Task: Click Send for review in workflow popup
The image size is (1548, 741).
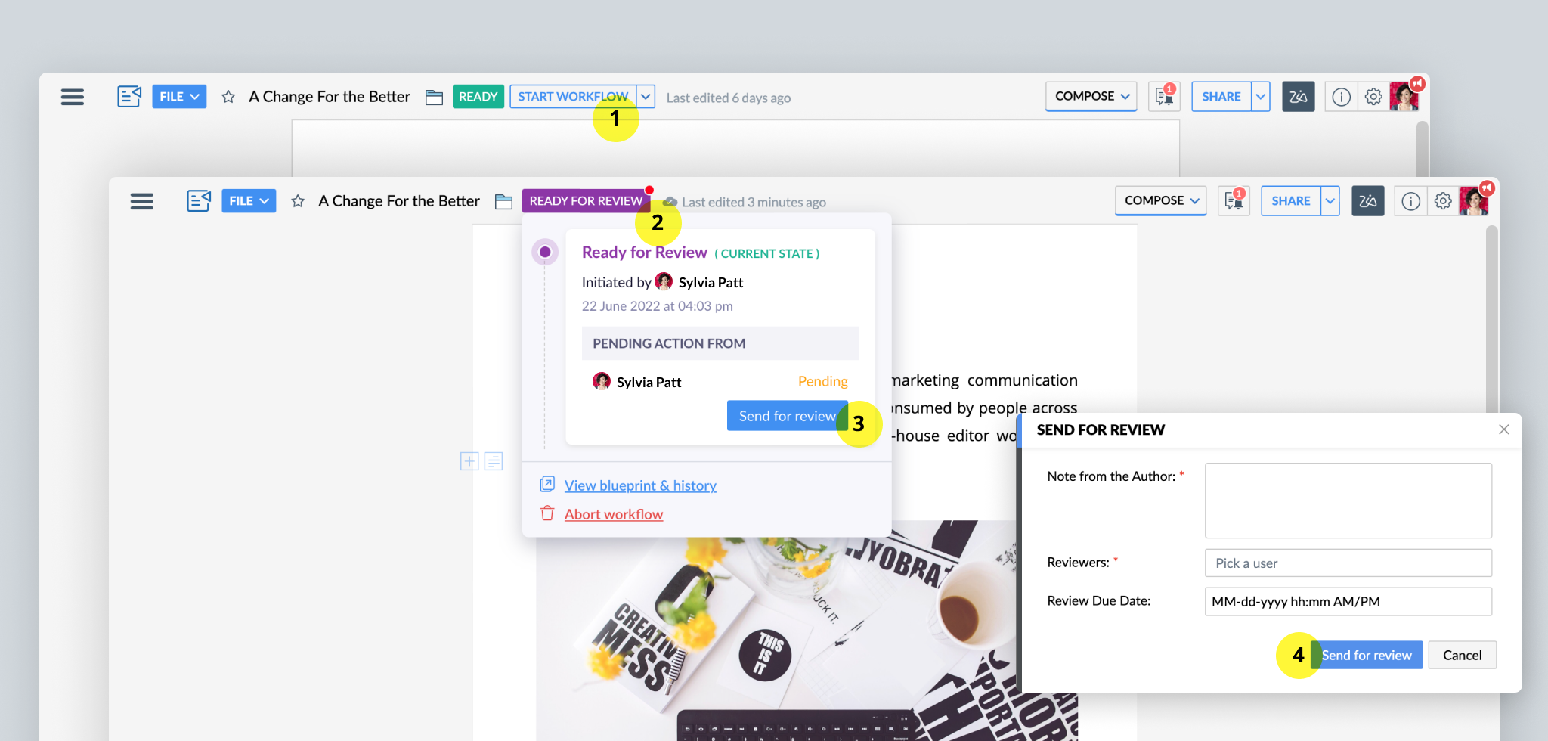Action: pyautogui.click(x=787, y=416)
